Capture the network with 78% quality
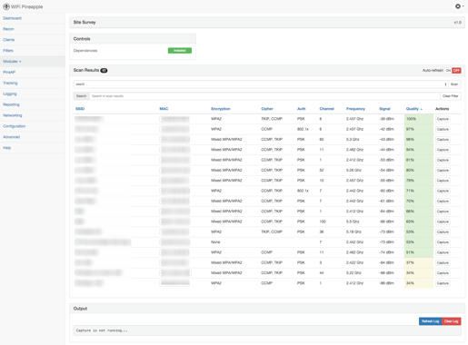Image resolution: width=468 pixels, height=345 pixels. 443,181
